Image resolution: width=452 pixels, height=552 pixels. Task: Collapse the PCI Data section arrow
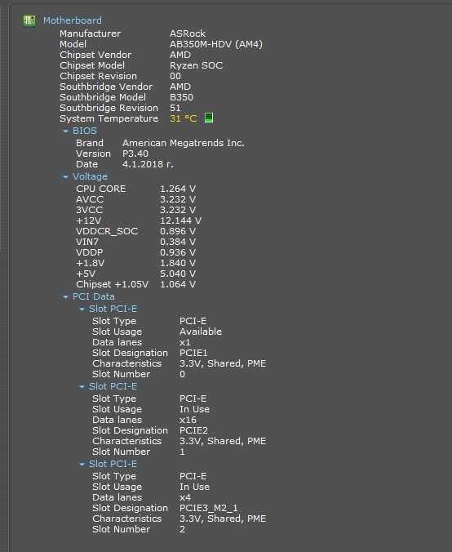pos(65,297)
